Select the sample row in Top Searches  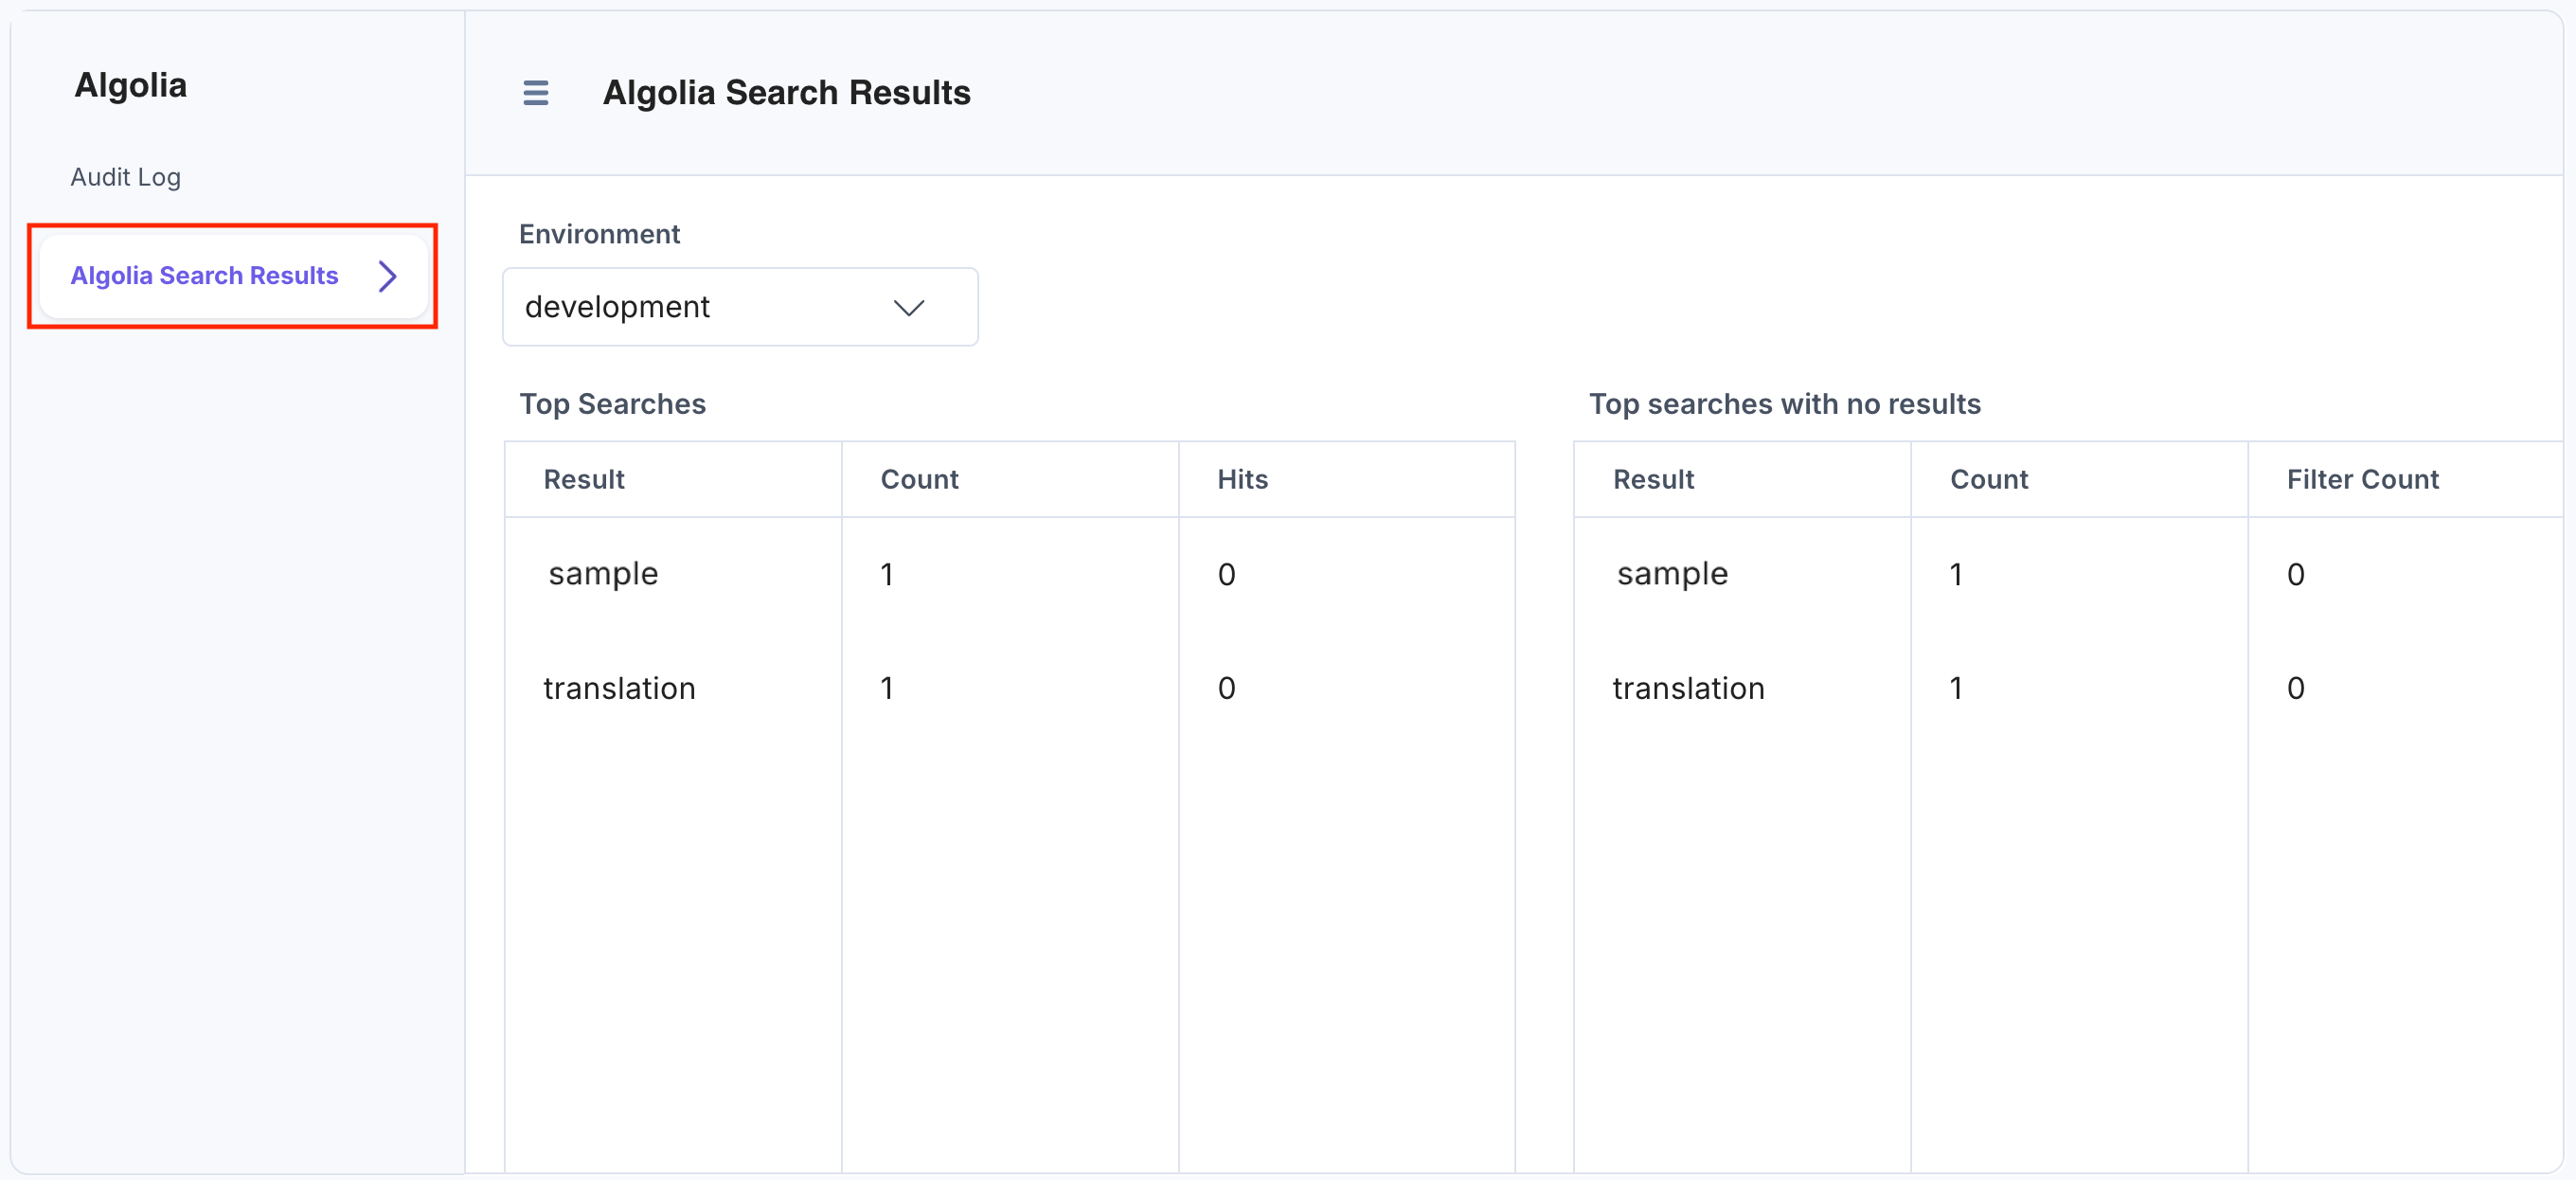tap(603, 574)
